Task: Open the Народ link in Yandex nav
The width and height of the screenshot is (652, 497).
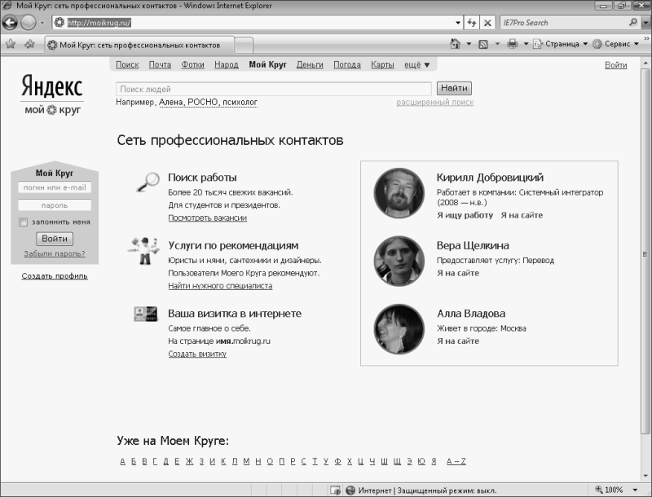Action: 227,64
